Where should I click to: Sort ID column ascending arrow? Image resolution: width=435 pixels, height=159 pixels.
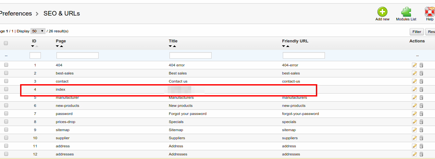(37, 46)
